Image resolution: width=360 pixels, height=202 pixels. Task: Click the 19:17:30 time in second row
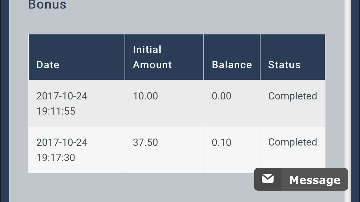tap(56, 157)
